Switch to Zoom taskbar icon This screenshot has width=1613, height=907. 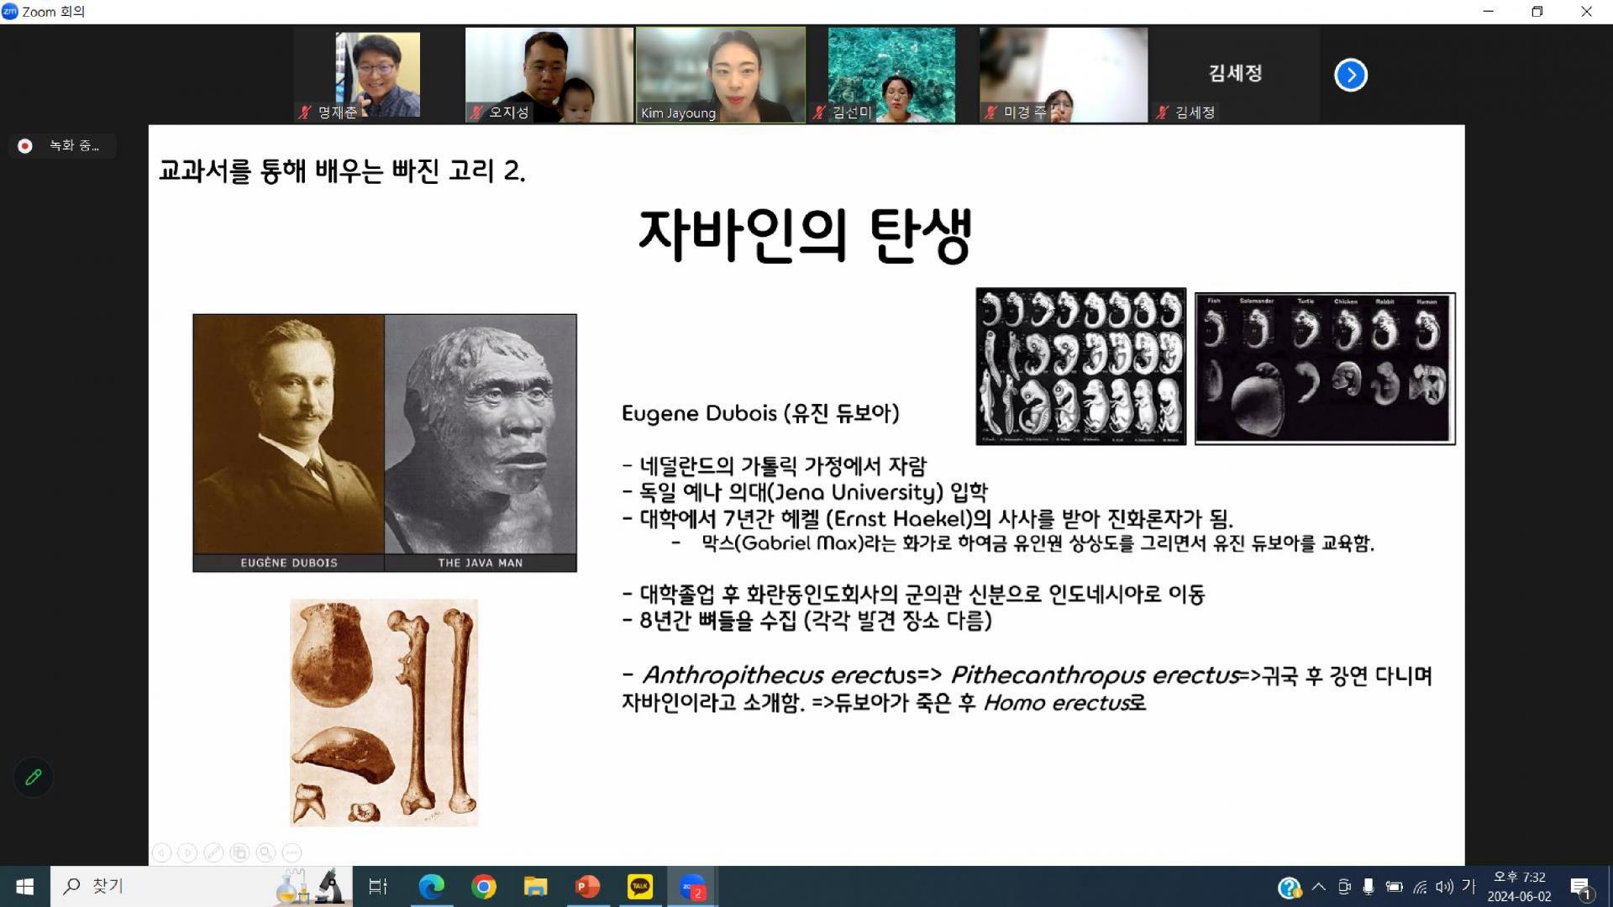(691, 886)
